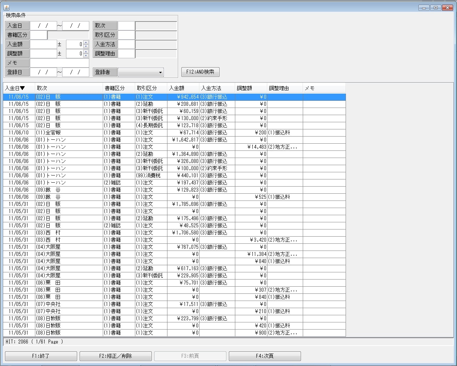Click the メモ column header
The image size is (457, 366).
[324, 88]
